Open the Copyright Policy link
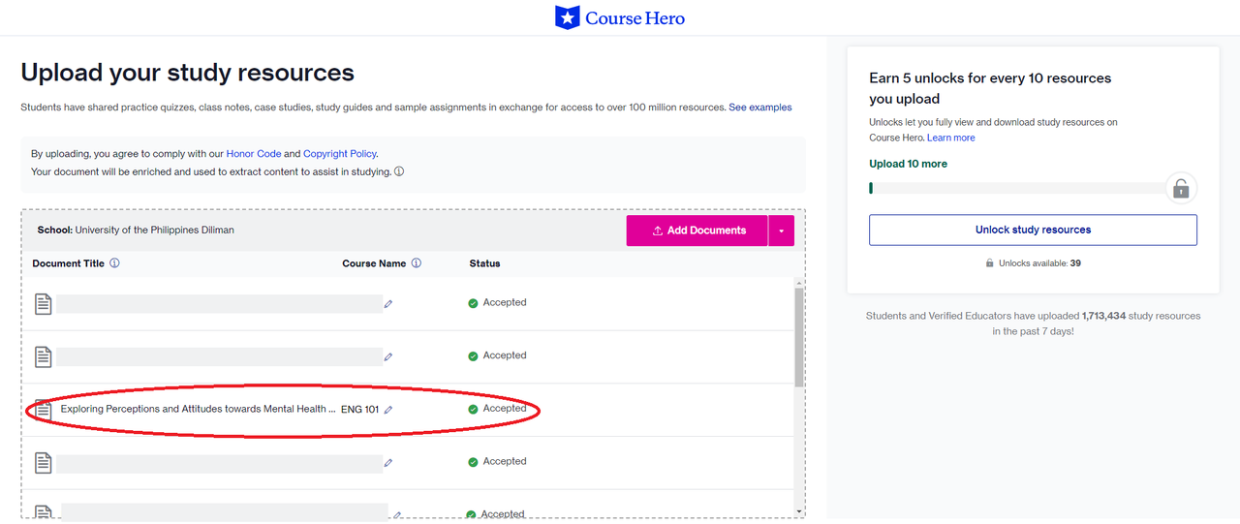This screenshot has width=1240, height=524. click(x=339, y=154)
